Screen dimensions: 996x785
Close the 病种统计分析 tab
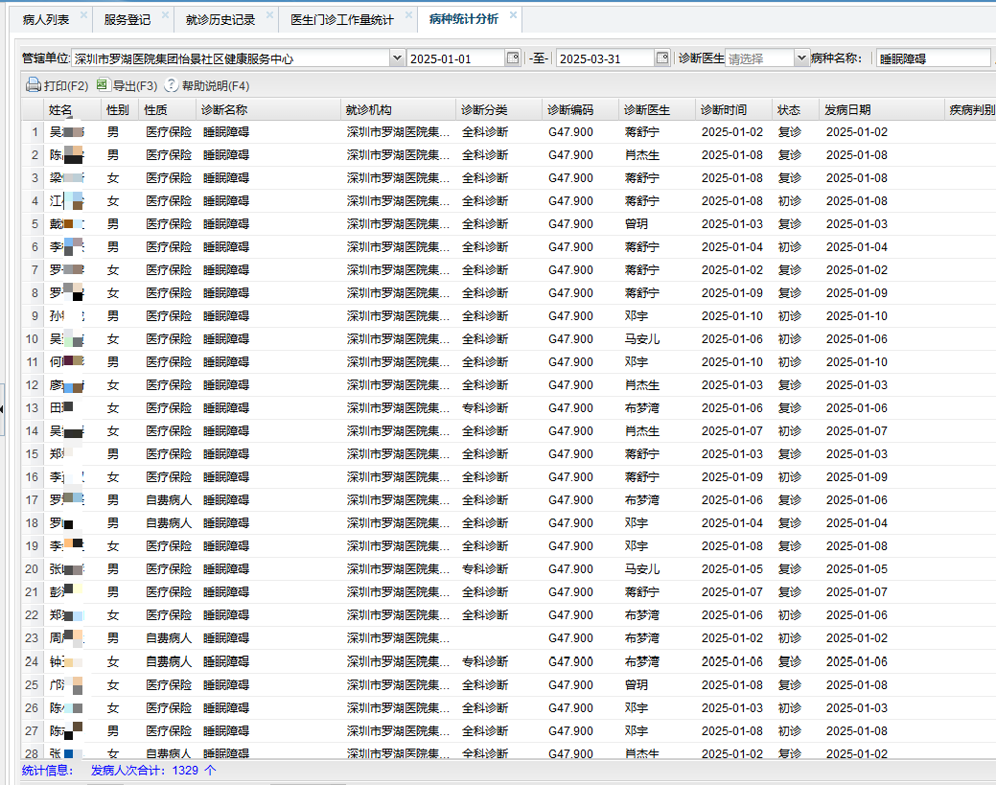(x=513, y=16)
